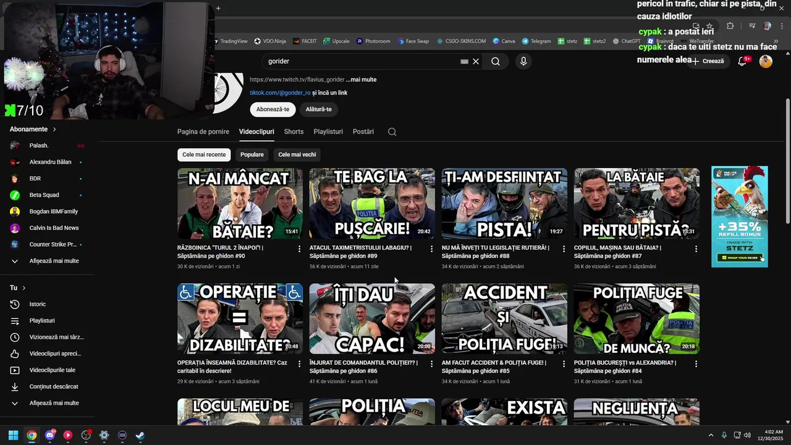Viewport: 791px width, 445px height.
Task: Open notifications bell icon
Action: click(743, 61)
